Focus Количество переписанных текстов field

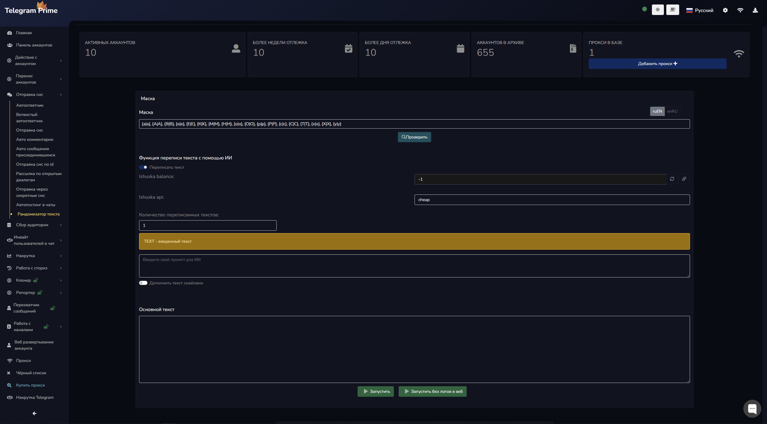point(208,225)
